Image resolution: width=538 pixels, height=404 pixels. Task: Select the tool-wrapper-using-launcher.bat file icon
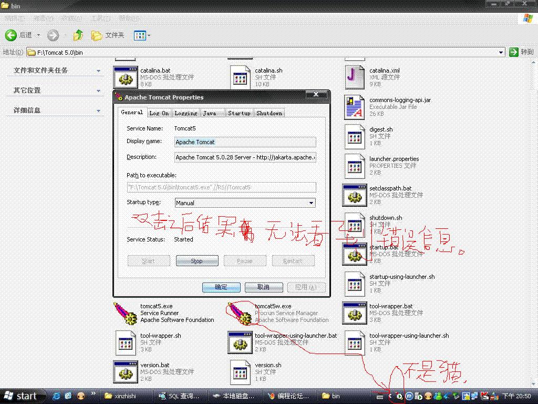pos(240,342)
